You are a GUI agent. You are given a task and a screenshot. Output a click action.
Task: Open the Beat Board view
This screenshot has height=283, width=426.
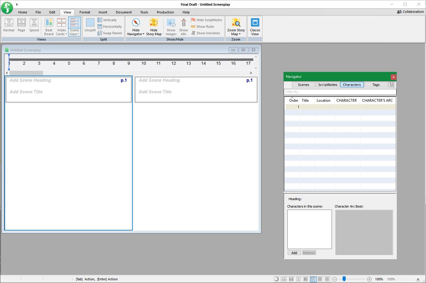coord(49,27)
